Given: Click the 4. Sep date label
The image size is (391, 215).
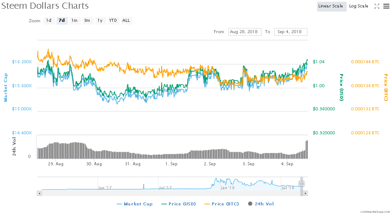Looking at the screenshot, I should [287, 164].
